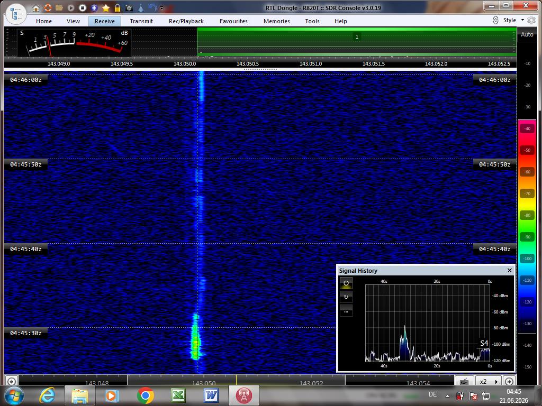Viewport: 542px width, 406px height.
Task: Click the power plug tray icon
Action: (x=460, y=395)
